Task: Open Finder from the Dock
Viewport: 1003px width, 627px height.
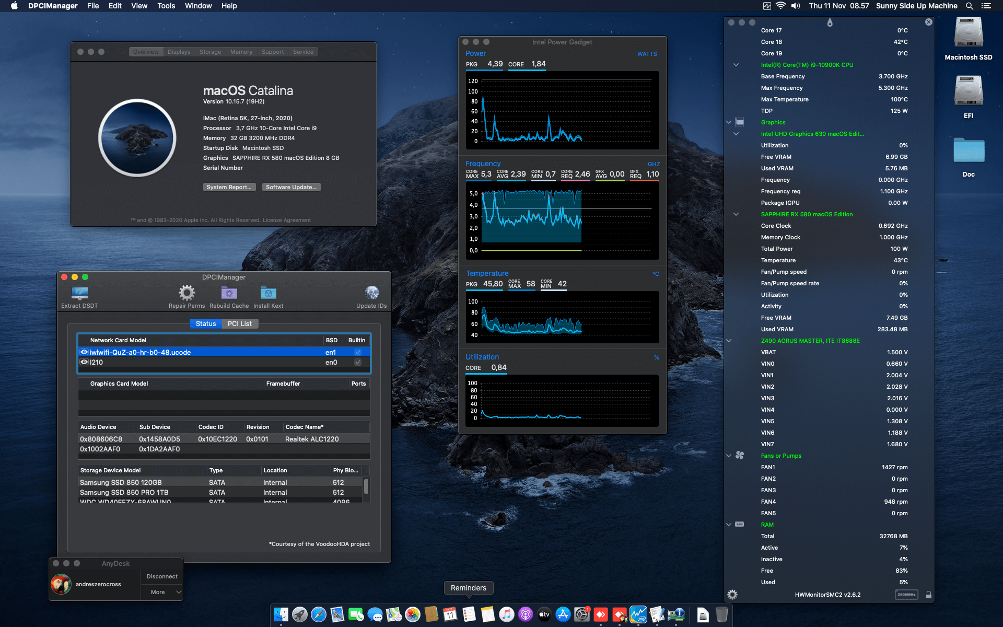Action: 281,614
